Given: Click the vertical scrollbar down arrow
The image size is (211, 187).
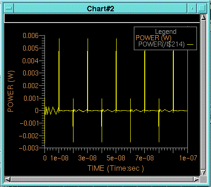Looking at the screenshot, I should [x=203, y=173].
